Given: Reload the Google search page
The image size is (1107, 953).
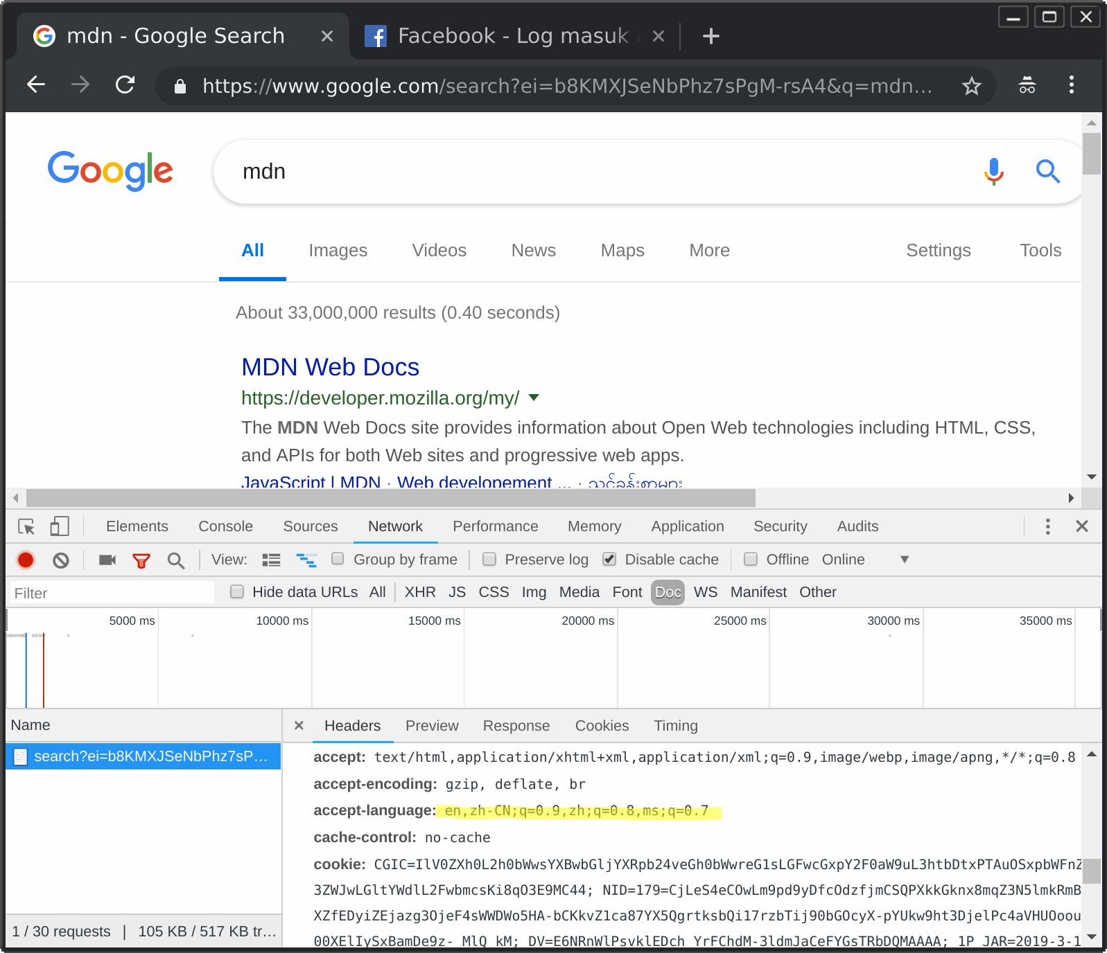Looking at the screenshot, I should (x=125, y=85).
